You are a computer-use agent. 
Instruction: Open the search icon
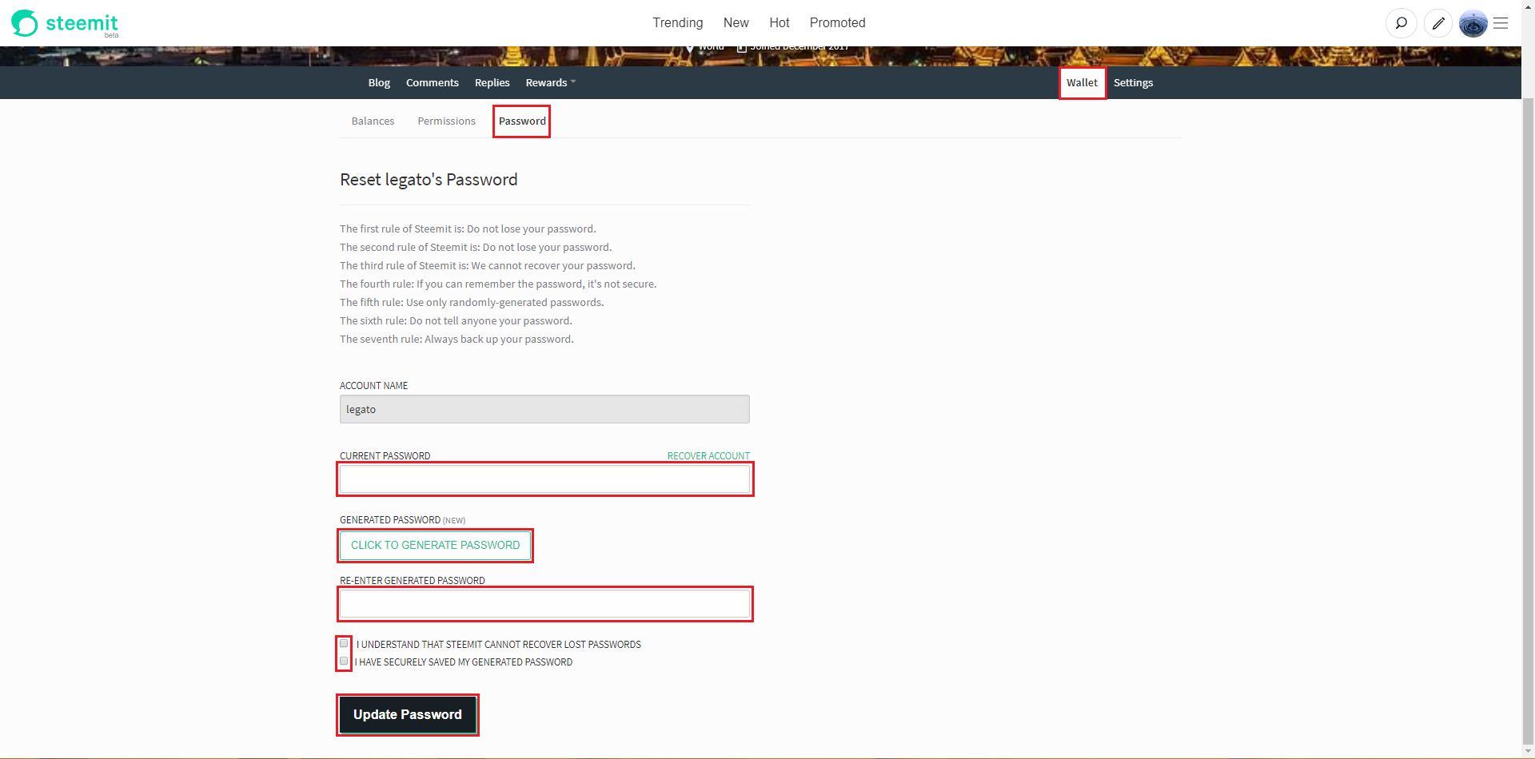coord(1401,23)
